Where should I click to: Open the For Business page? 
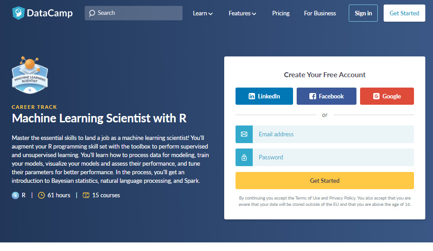click(x=320, y=13)
